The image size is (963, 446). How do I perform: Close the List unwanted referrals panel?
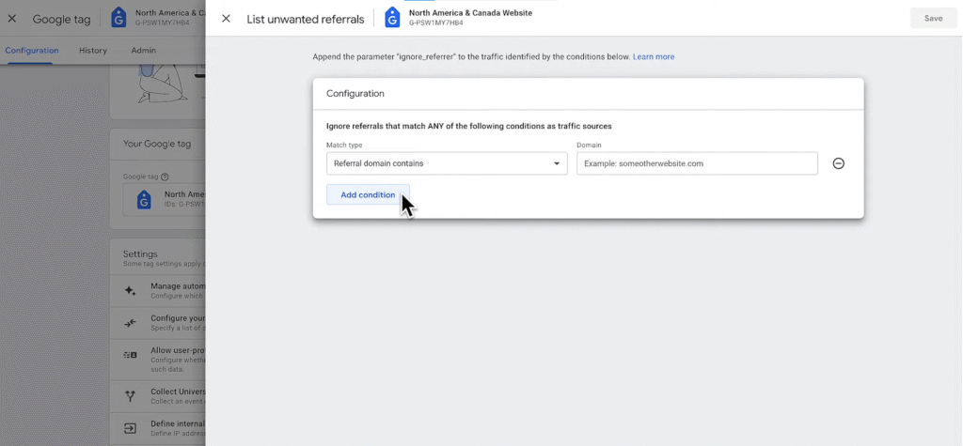tap(226, 19)
